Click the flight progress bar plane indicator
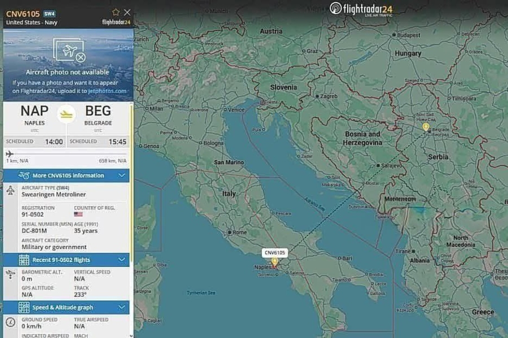 click(10, 153)
